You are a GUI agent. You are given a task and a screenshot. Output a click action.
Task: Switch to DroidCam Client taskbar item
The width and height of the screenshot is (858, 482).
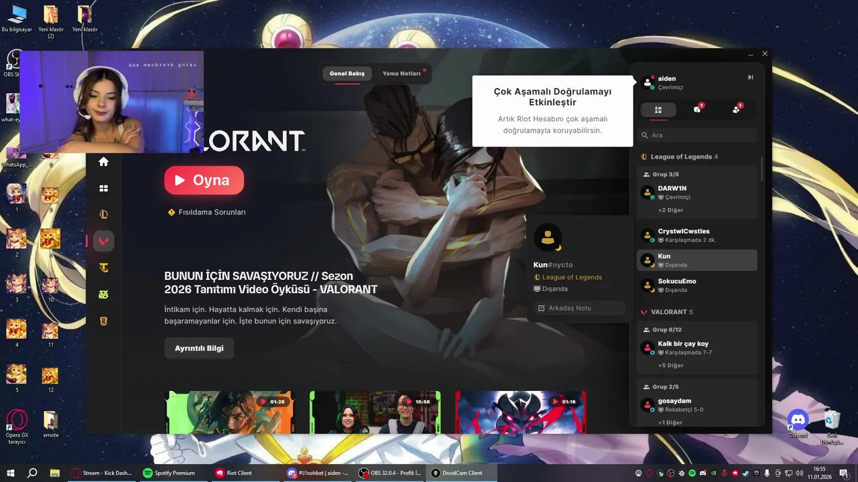click(x=462, y=473)
